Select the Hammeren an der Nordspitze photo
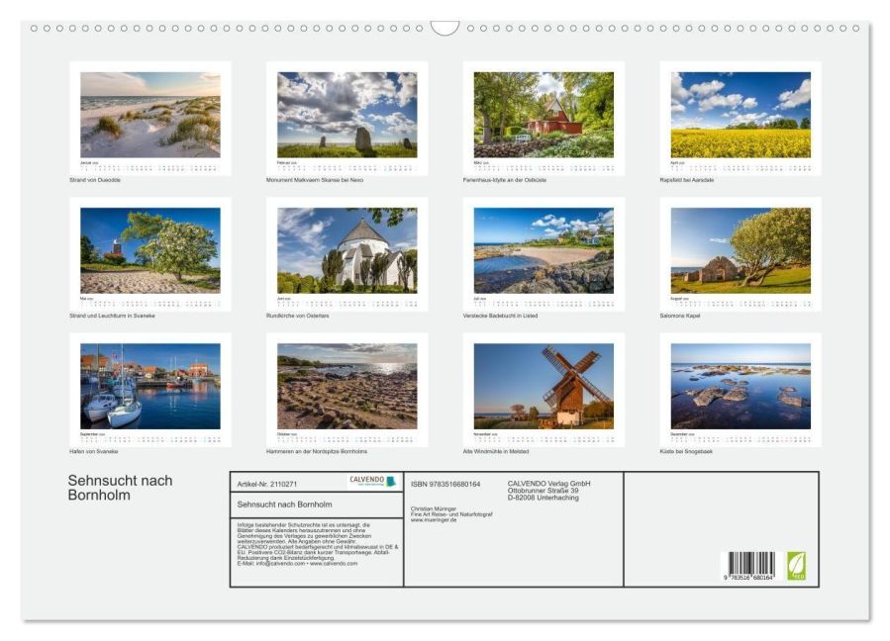Image resolution: width=890 pixels, height=641 pixels. (x=346, y=387)
